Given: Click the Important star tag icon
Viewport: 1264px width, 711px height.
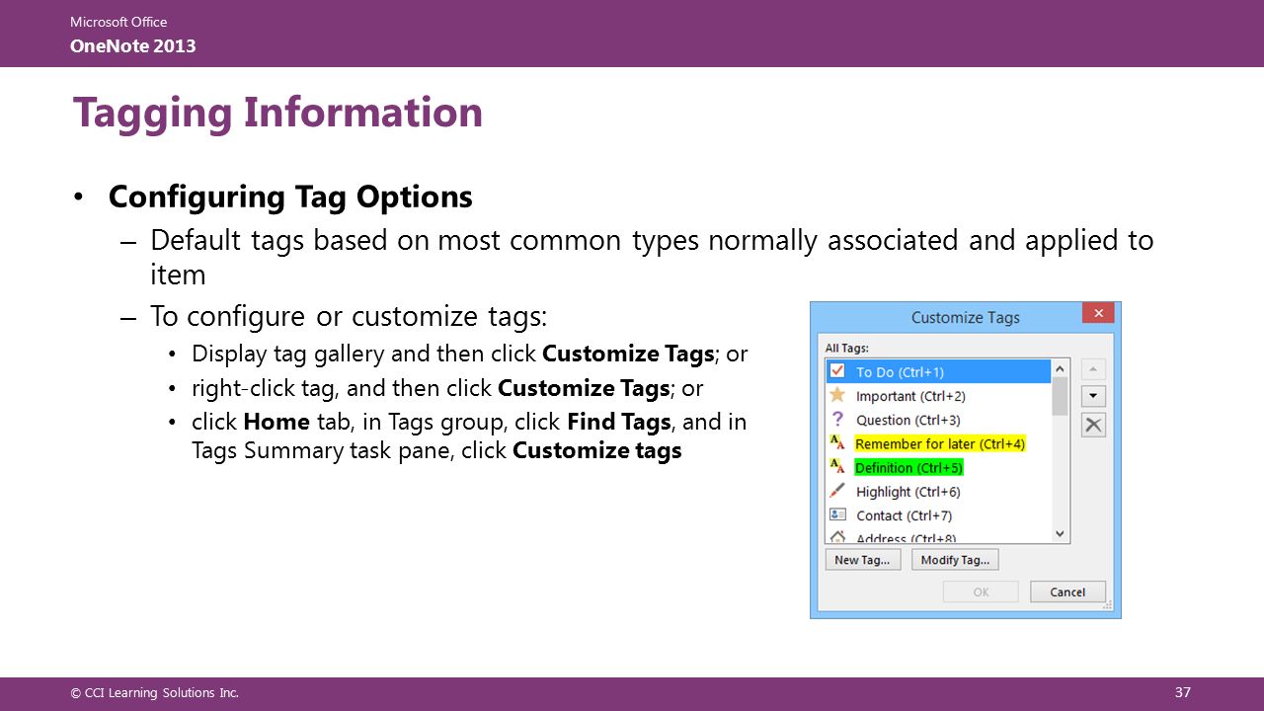Looking at the screenshot, I should pyautogui.click(x=837, y=395).
